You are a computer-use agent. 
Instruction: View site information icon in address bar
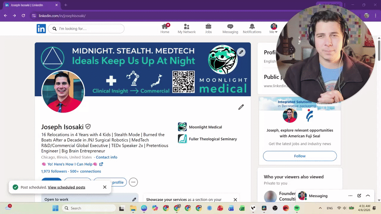34,16
